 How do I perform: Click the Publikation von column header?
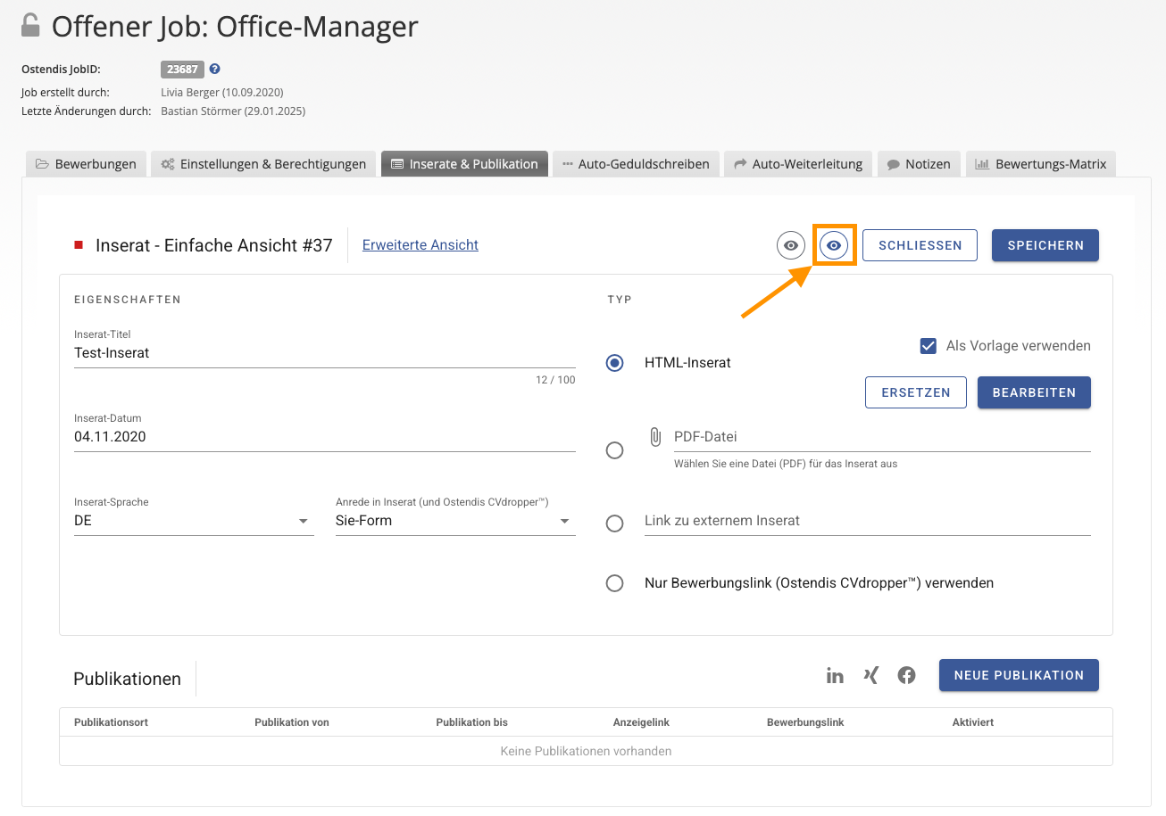[292, 722]
